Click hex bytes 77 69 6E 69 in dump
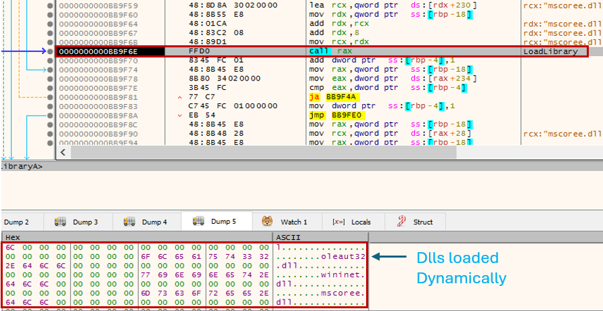The height and width of the screenshot is (311, 603). coord(171,275)
